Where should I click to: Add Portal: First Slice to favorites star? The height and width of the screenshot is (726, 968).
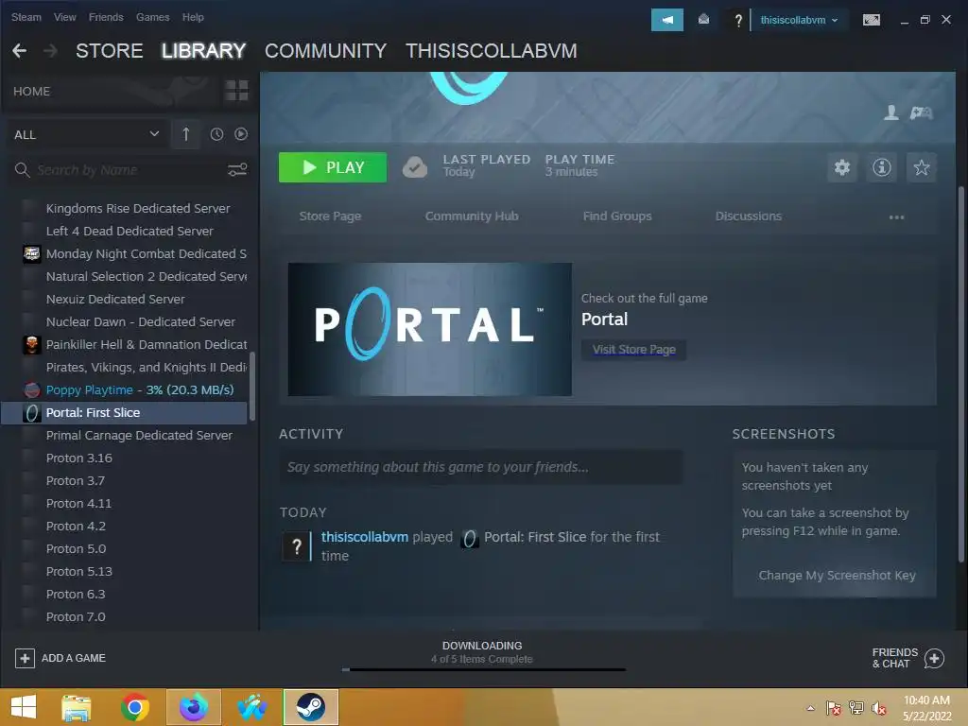[921, 167]
